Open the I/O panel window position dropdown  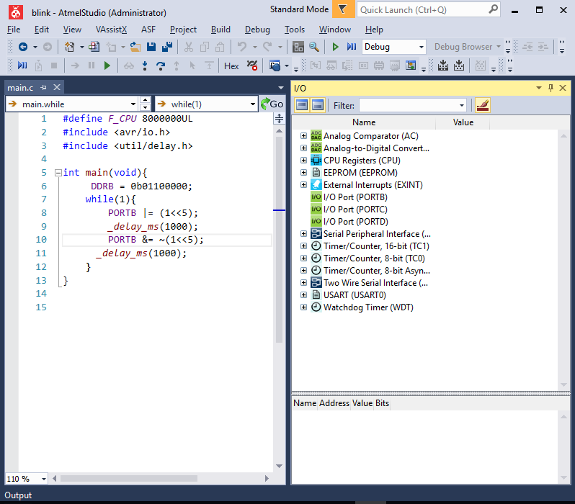[539, 88]
